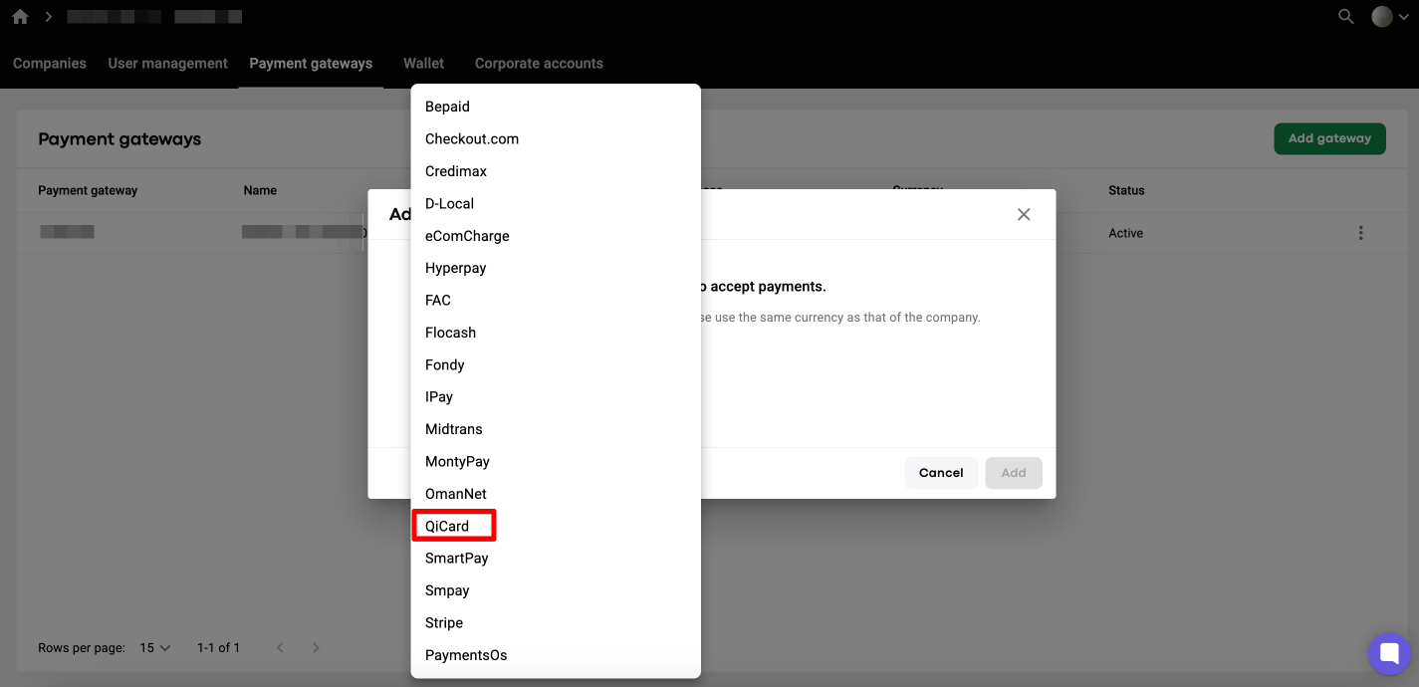Pick SmartPay from the list
Viewport: 1419px width, 687px height.
(556, 558)
